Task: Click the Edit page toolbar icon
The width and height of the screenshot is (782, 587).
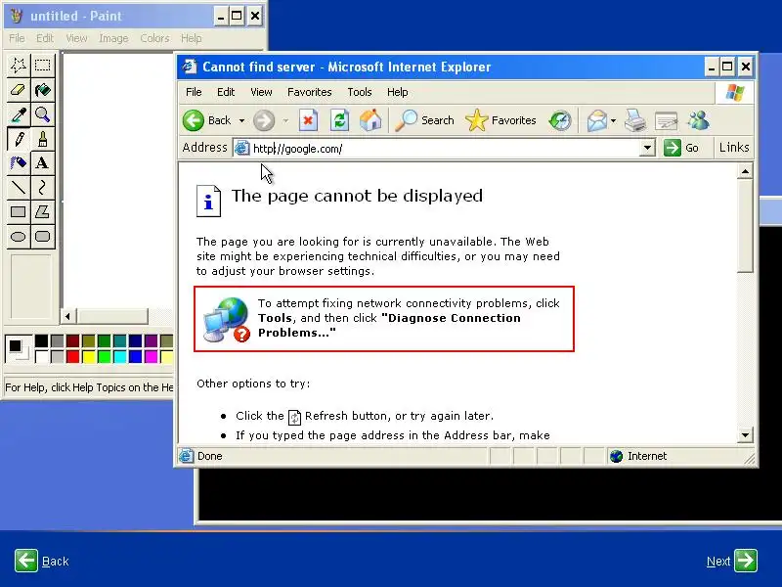Action: 667,120
